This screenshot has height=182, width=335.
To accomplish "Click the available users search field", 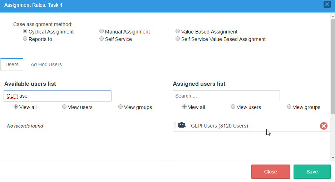I will point(58,96).
